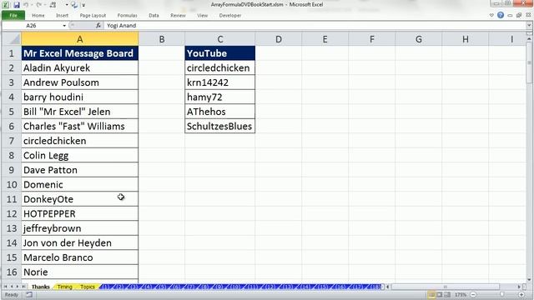Click cell Marcelo Branco
534x300 pixels.
[80, 257]
